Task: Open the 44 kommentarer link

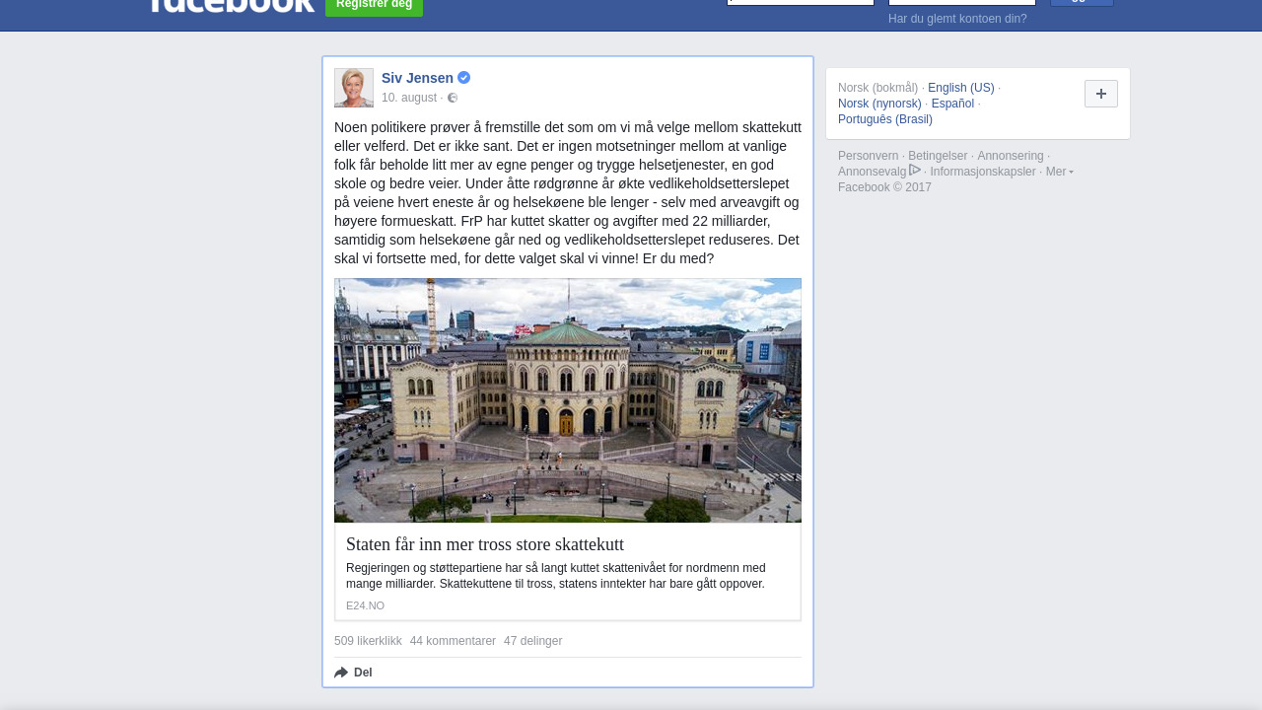Action: click(453, 641)
